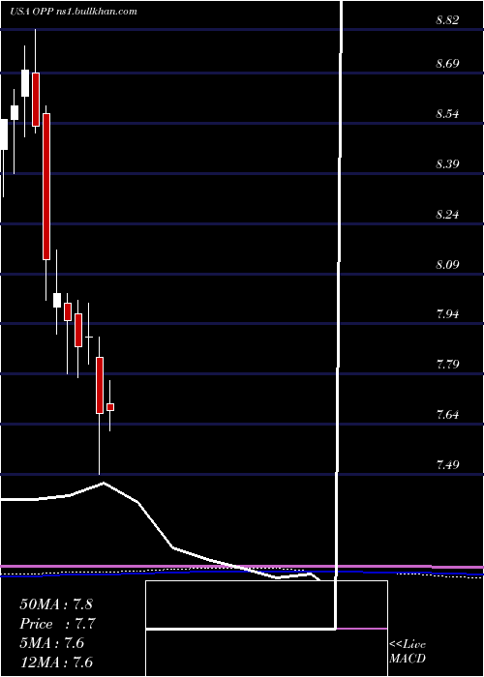Click the white candlestick at the 8.69 line
484x677 pixels.
[x=25, y=83]
